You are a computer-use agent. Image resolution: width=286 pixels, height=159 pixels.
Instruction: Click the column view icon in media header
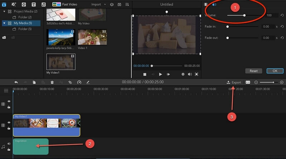tap(119, 4)
